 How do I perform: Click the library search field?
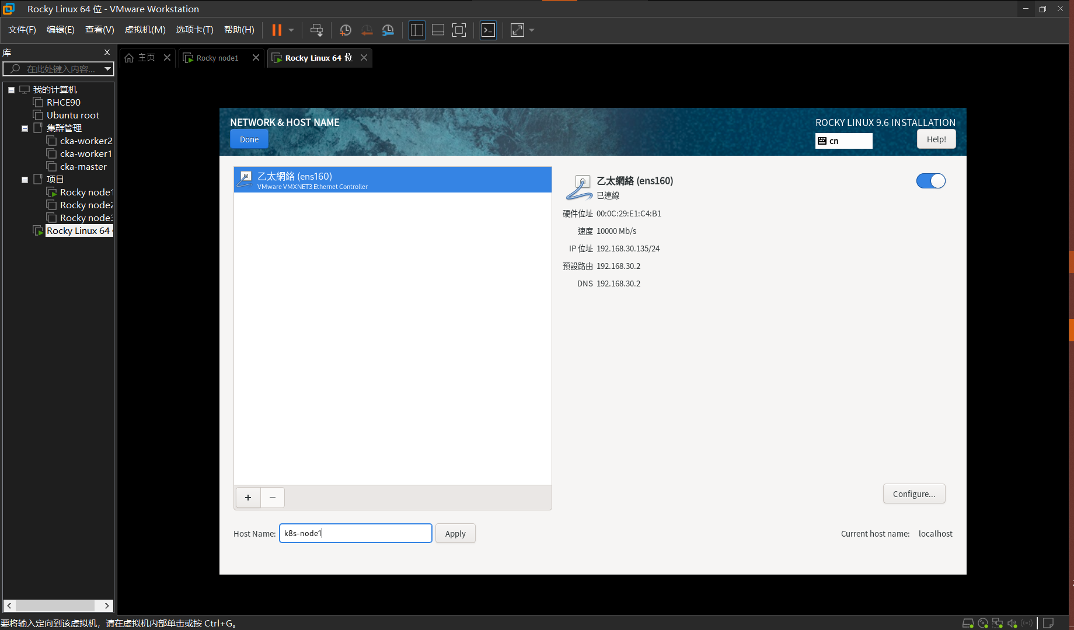coord(54,69)
